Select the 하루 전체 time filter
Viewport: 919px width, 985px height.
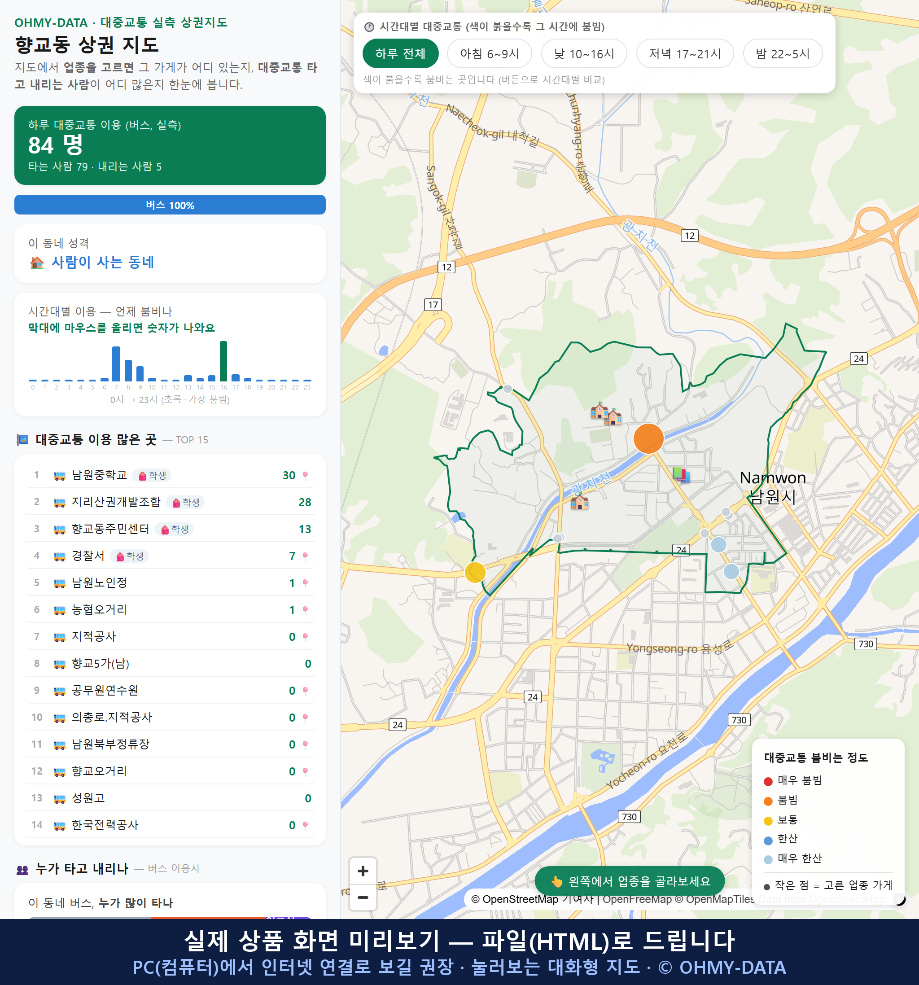pos(400,53)
